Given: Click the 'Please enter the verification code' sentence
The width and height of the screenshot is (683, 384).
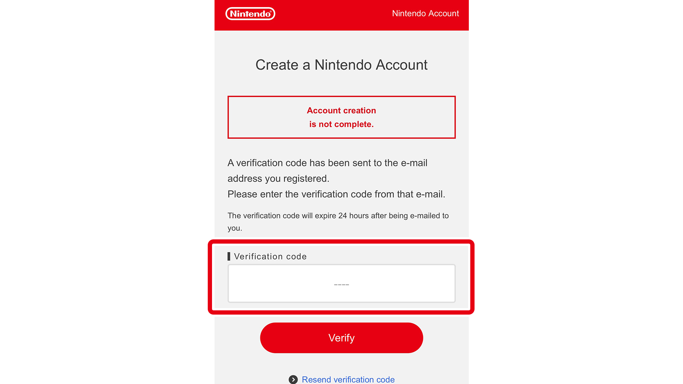Looking at the screenshot, I should 336,194.
